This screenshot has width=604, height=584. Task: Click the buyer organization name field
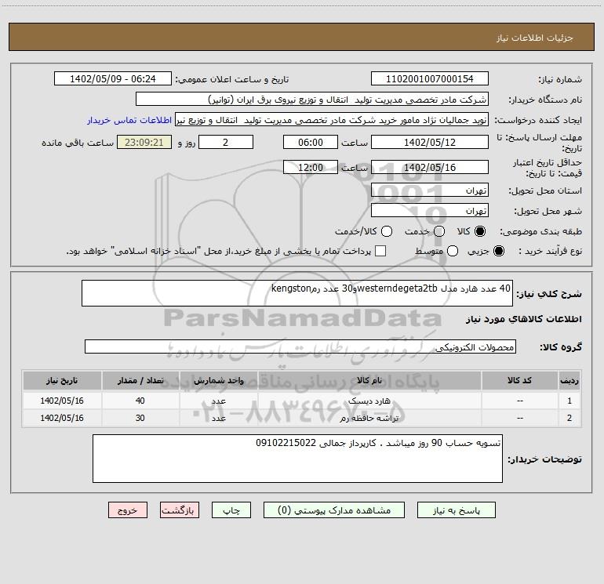312,99
